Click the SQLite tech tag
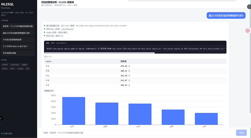 tap(5, 69)
